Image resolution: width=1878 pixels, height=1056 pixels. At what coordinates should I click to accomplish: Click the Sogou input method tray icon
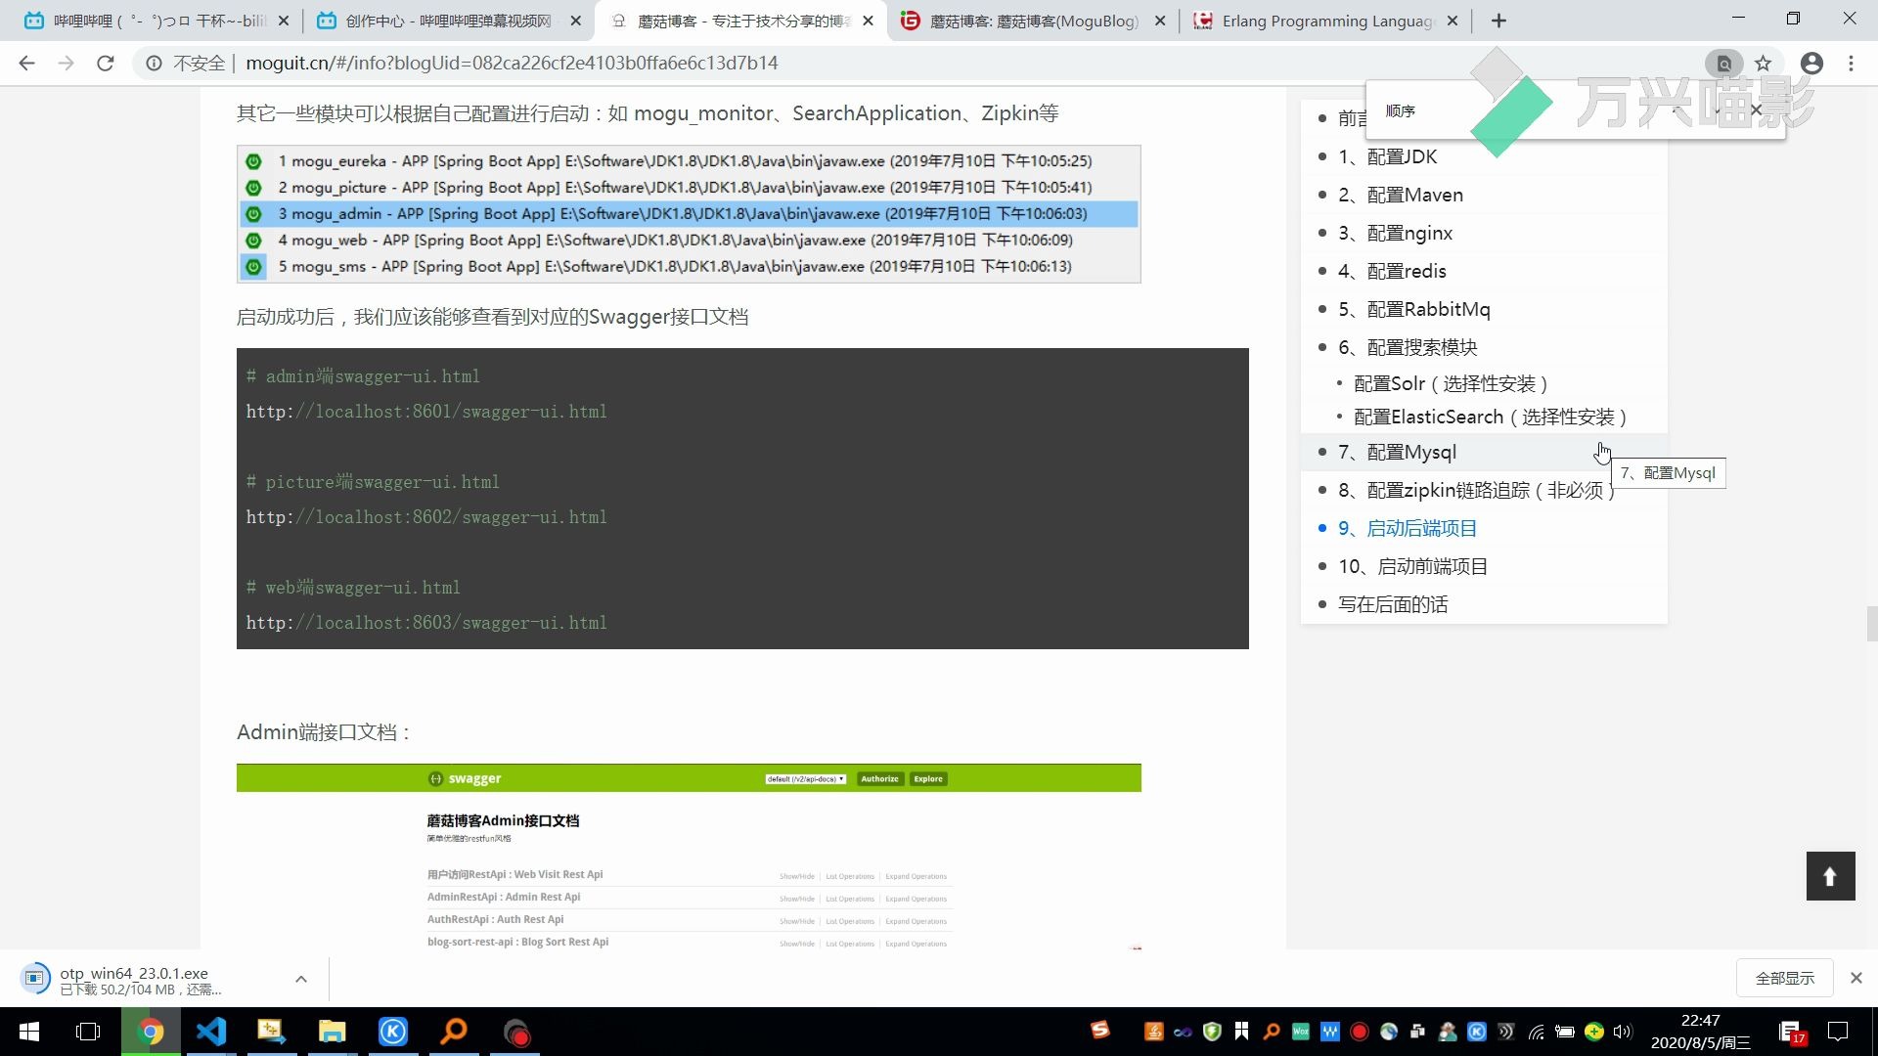1100,1030
